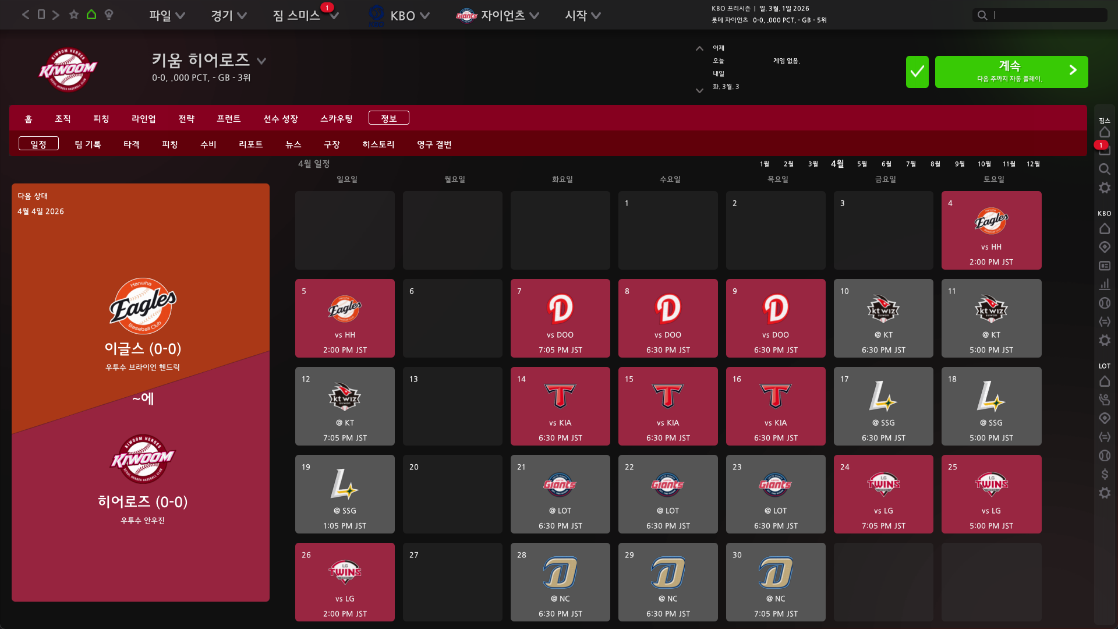Click the dollar sign finances icon
This screenshot has width=1118, height=629.
1104,474
